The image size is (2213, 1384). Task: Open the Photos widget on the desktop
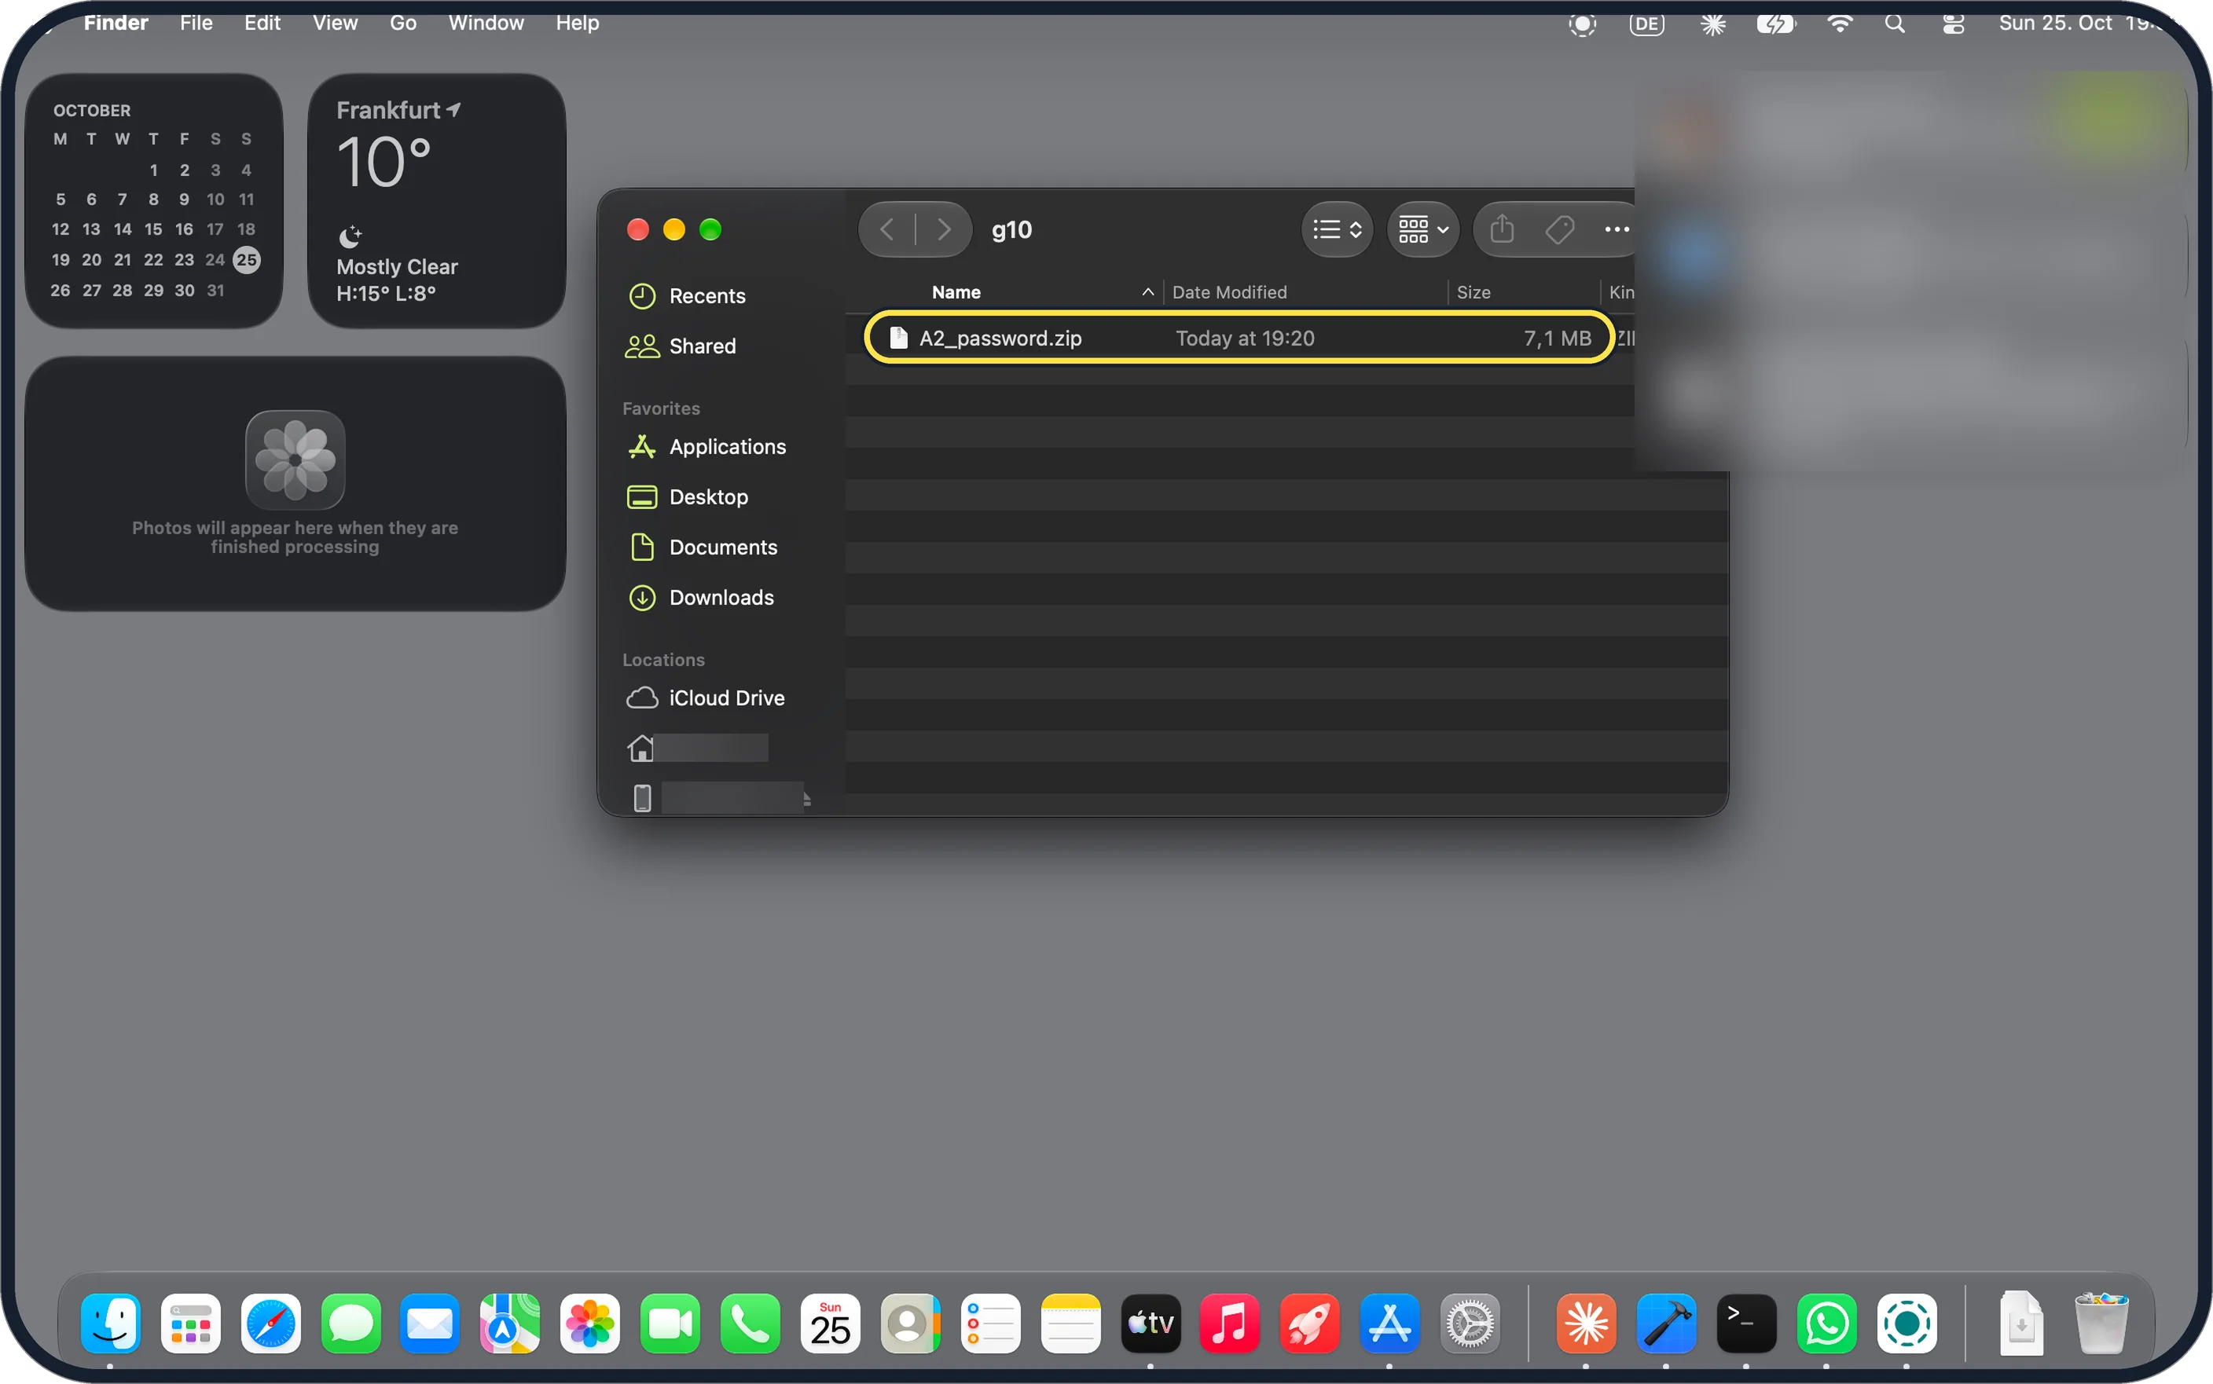295,484
